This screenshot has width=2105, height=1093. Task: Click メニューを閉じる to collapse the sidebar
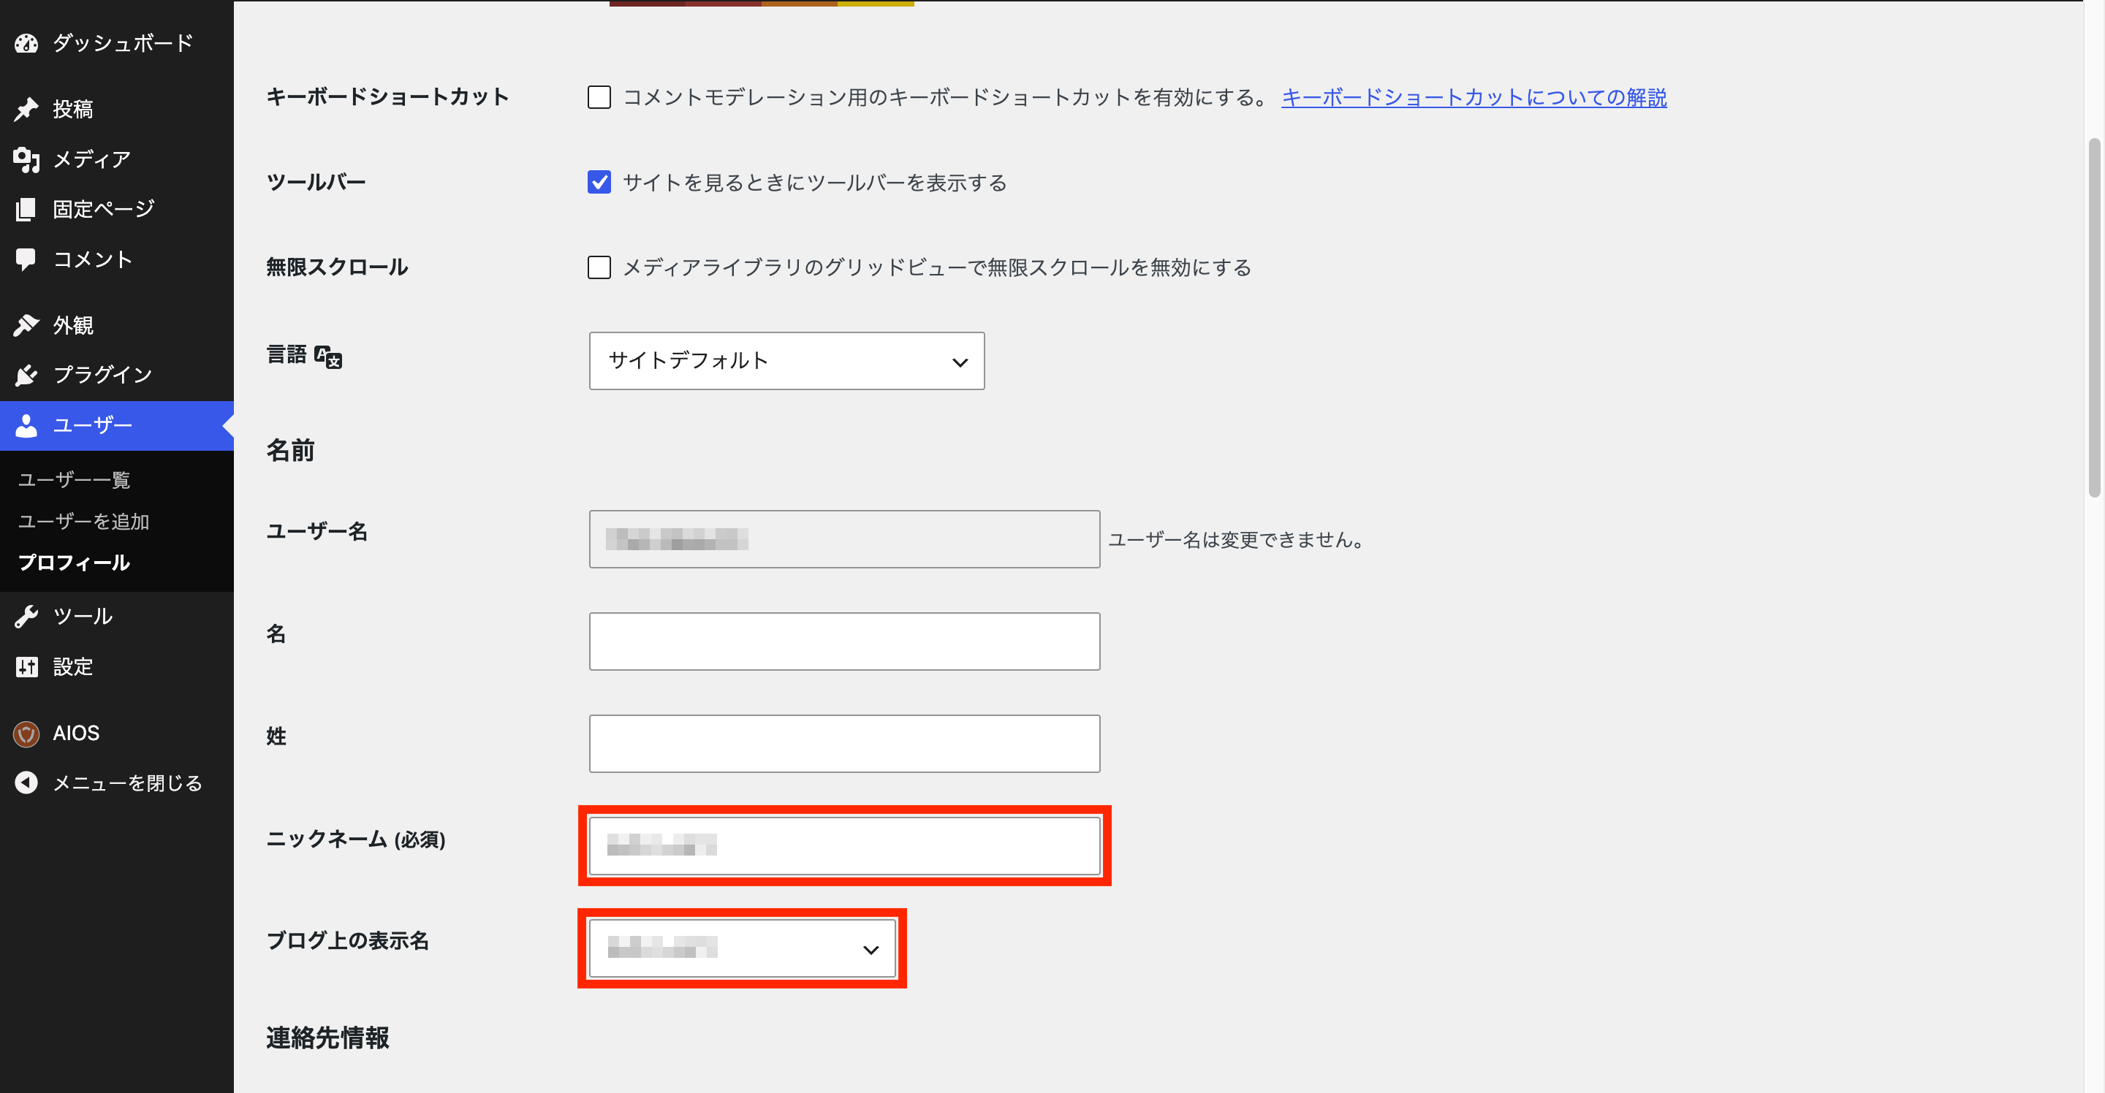point(117,782)
